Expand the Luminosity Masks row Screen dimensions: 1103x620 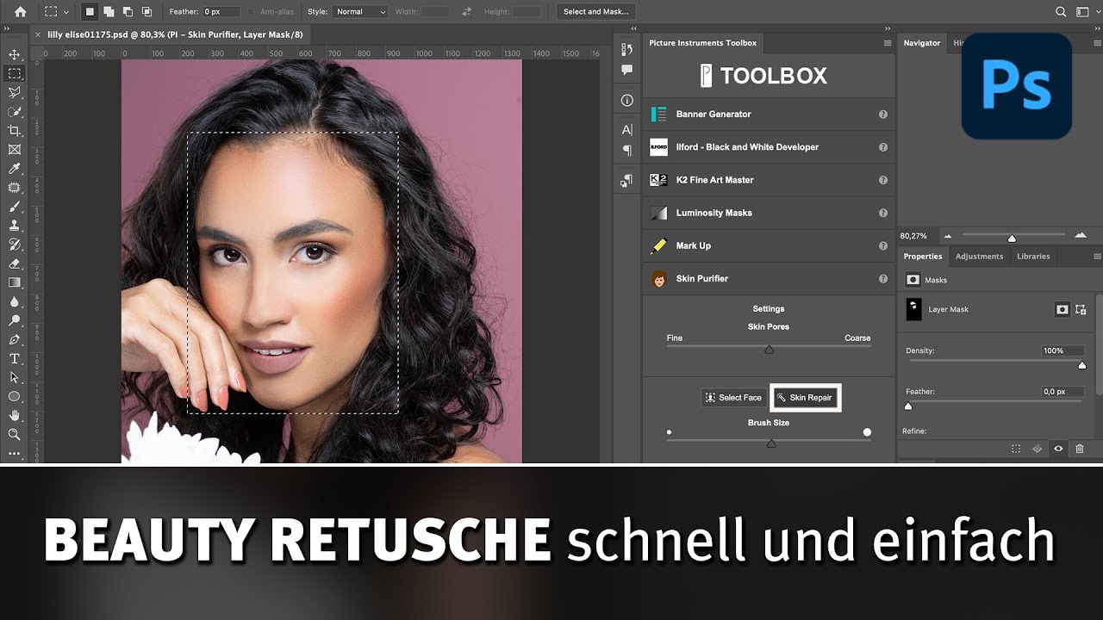(769, 213)
